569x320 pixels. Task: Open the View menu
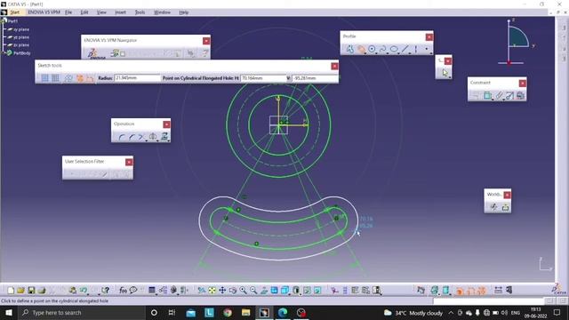tap(101, 12)
